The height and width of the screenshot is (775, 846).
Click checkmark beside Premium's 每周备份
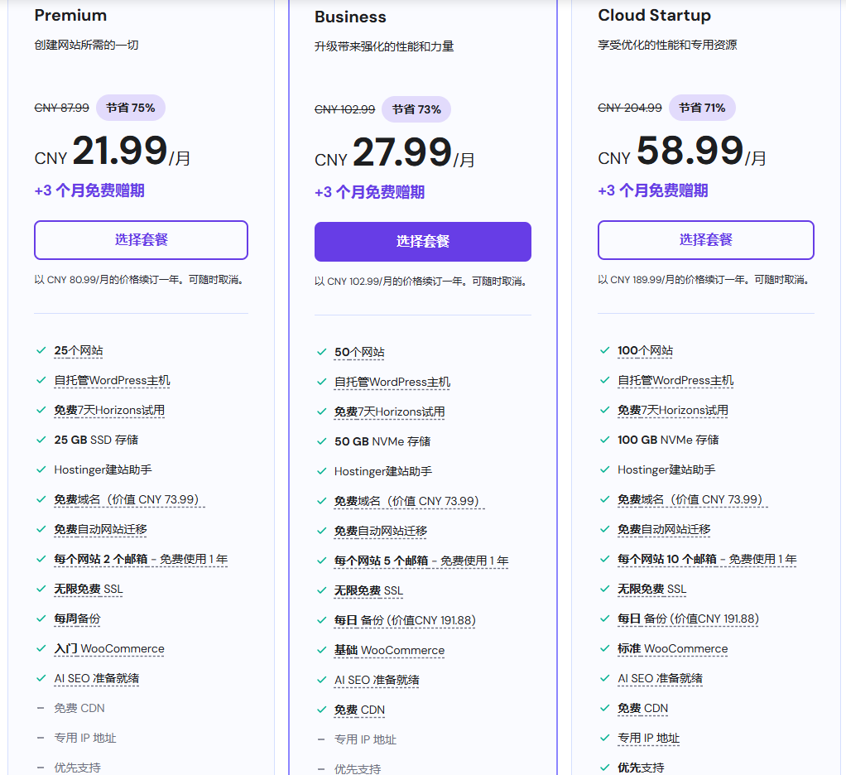tap(41, 619)
